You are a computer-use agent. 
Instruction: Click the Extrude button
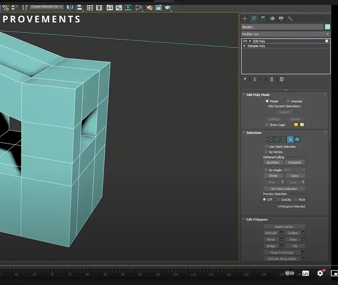(271, 233)
